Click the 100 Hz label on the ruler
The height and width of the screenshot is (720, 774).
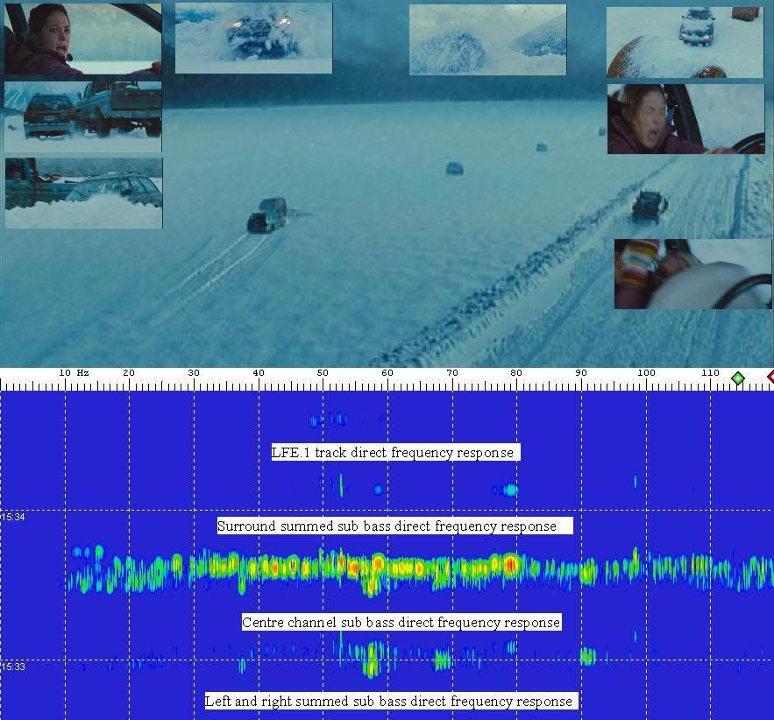646,373
